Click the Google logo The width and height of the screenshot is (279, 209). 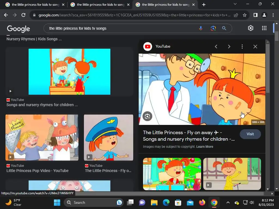pyautogui.click(x=18, y=29)
